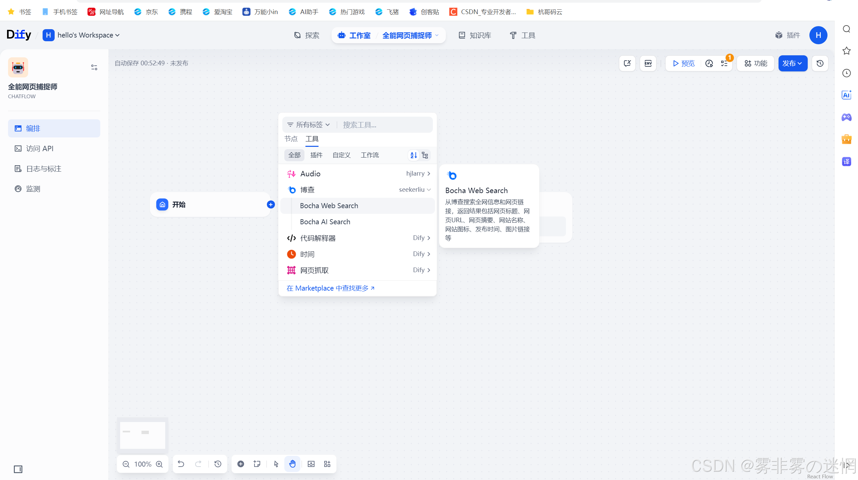
Task: Open app settings sliders icon
Action: click(x=94, y=67)
